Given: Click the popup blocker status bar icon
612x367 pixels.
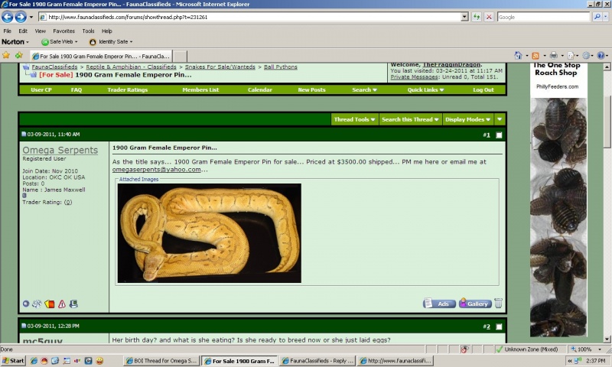Looking at the screenshot, I should [x=464, y=349].
